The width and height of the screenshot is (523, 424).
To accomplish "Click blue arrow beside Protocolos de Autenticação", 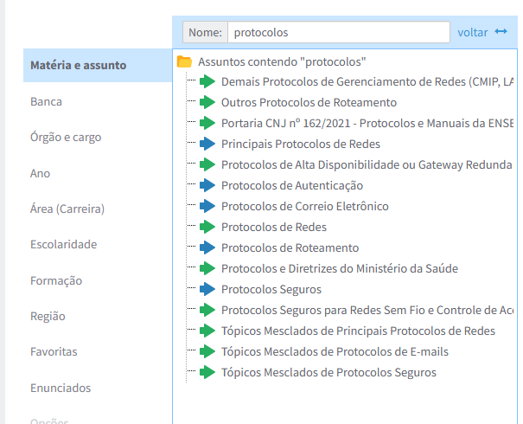I will pyautogui.click(x=207, y=185).
